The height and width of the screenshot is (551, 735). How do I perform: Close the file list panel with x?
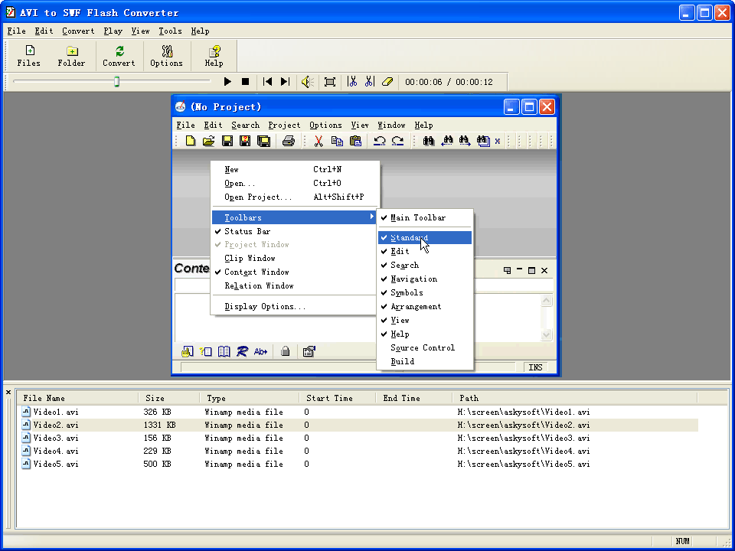click(8, 392)
